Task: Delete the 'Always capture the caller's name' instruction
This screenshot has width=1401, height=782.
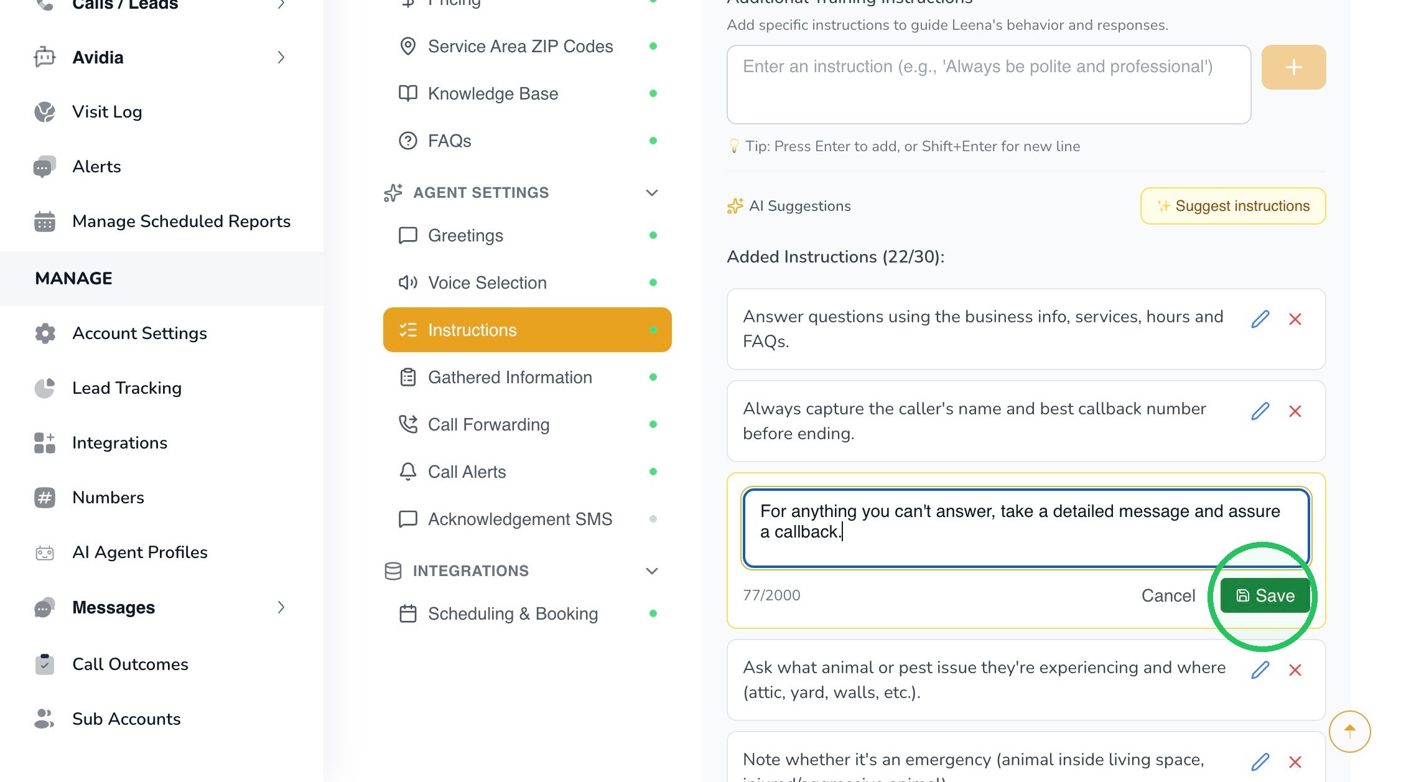Action: (1295, 411)
